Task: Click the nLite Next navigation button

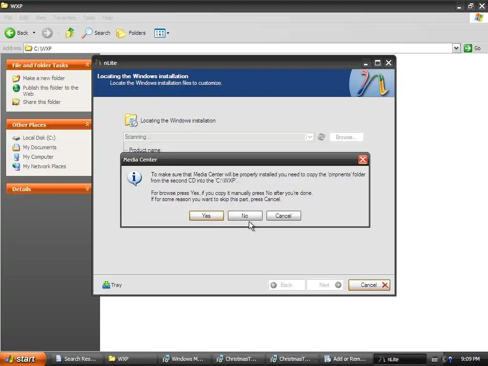Action: coord(325,285)
